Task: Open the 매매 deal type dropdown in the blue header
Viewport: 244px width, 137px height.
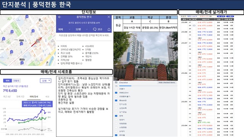Action: click(x=64, y=29)
